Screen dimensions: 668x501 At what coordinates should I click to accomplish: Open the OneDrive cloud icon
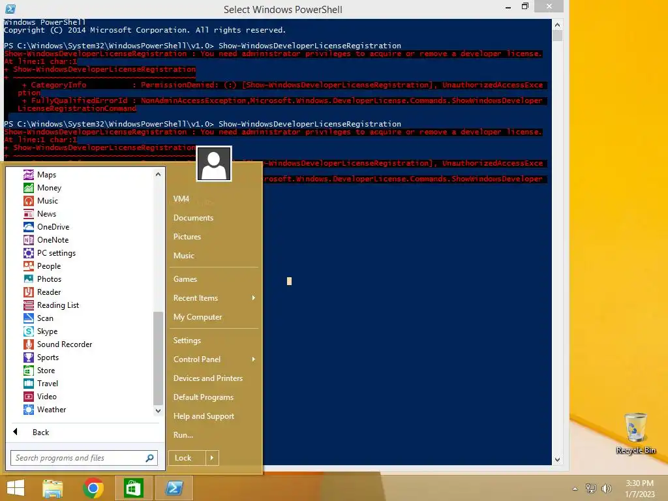29,227
